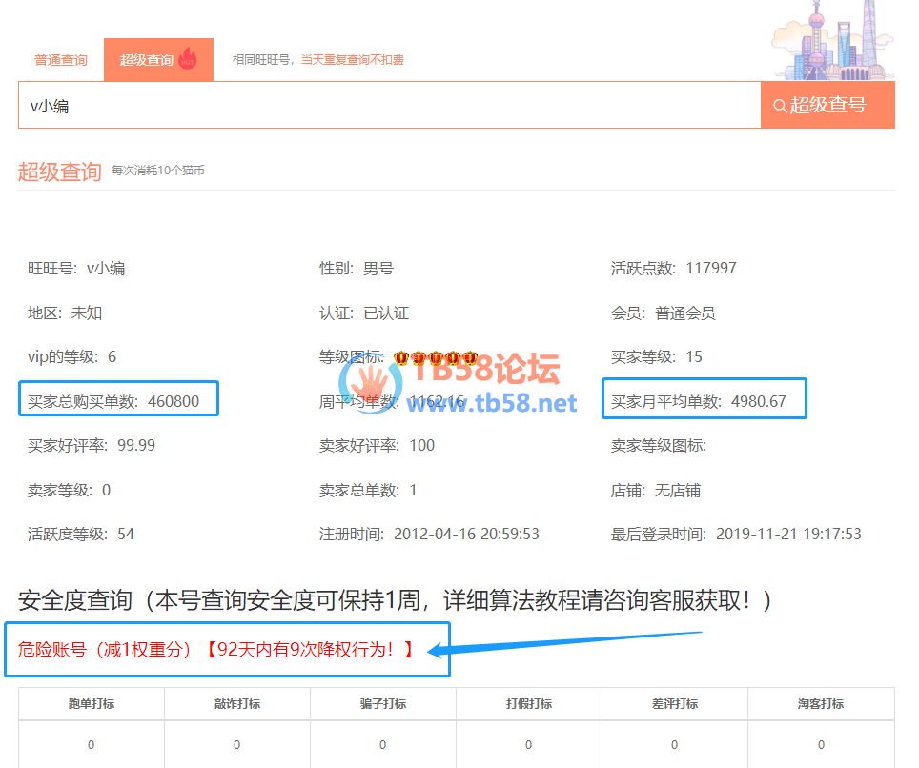919x768 pixels.
Task: Click the HOT flame icon
Action: tap(187, 59)
